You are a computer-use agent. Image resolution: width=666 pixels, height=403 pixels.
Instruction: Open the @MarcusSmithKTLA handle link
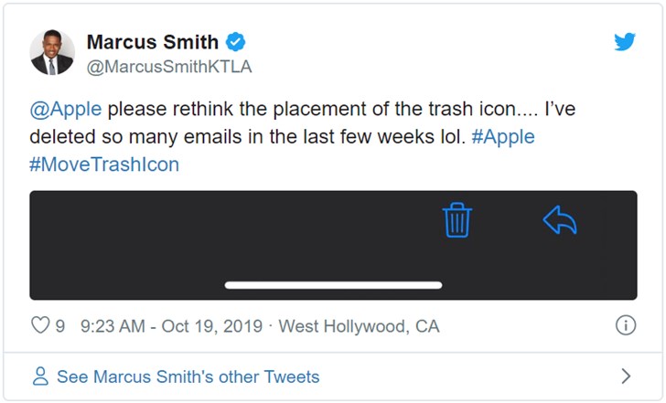click(168, 67)
